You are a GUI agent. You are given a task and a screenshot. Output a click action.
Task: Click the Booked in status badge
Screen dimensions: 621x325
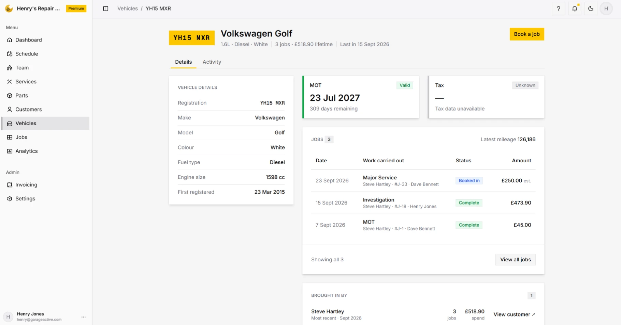469,181
